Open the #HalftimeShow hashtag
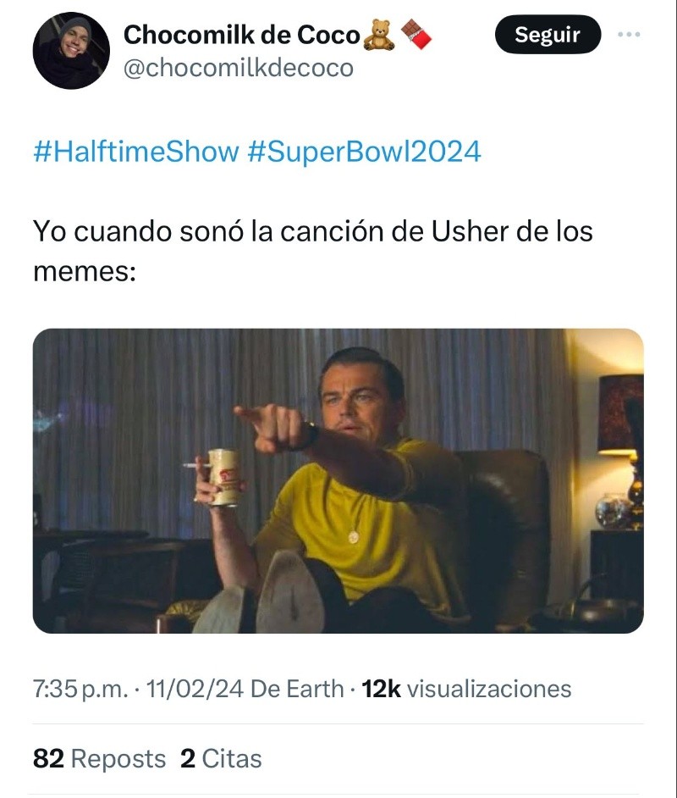 point(136,152)
